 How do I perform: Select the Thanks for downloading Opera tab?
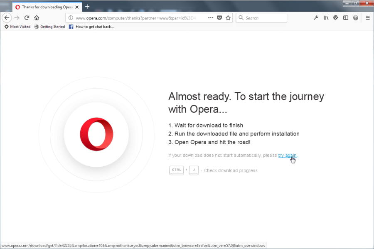click(47, 7)
